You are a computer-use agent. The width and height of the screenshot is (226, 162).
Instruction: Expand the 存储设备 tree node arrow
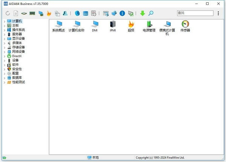click(x=5, y=47)
